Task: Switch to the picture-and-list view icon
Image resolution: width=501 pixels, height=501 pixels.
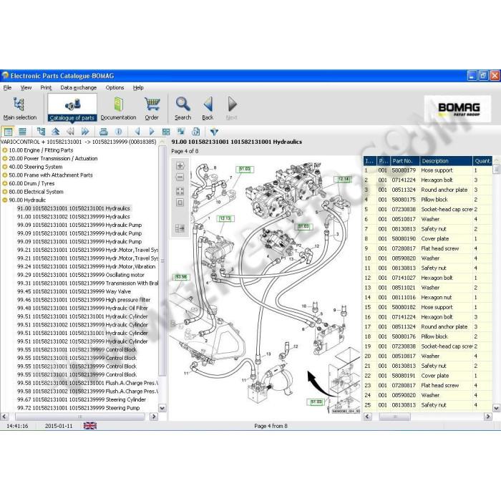Action: [9, 132]
